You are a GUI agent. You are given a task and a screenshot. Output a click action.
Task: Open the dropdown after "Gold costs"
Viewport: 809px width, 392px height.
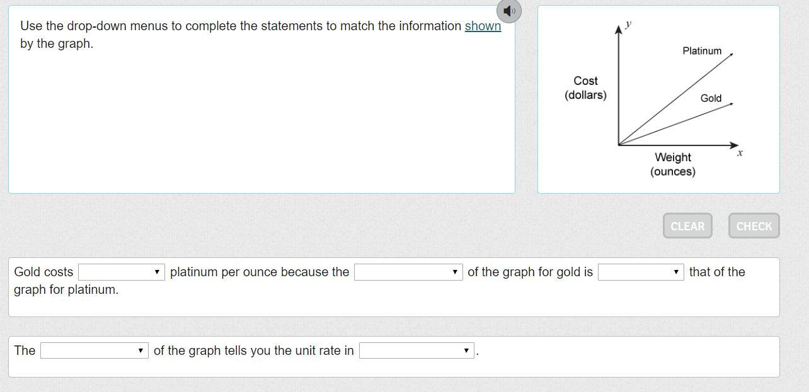(122, 272)
